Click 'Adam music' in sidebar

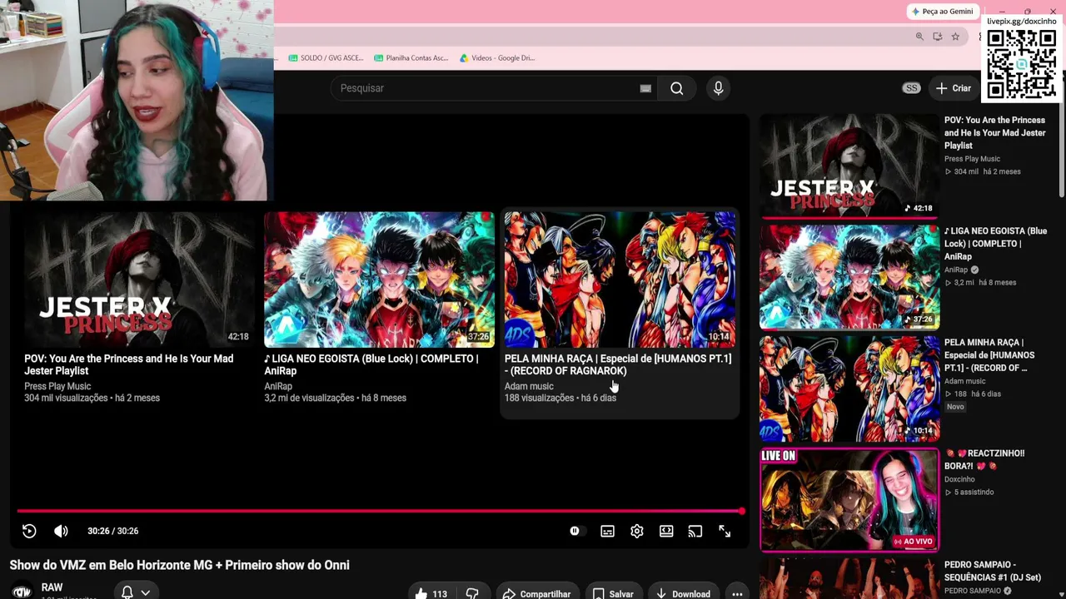click(964, 381)
